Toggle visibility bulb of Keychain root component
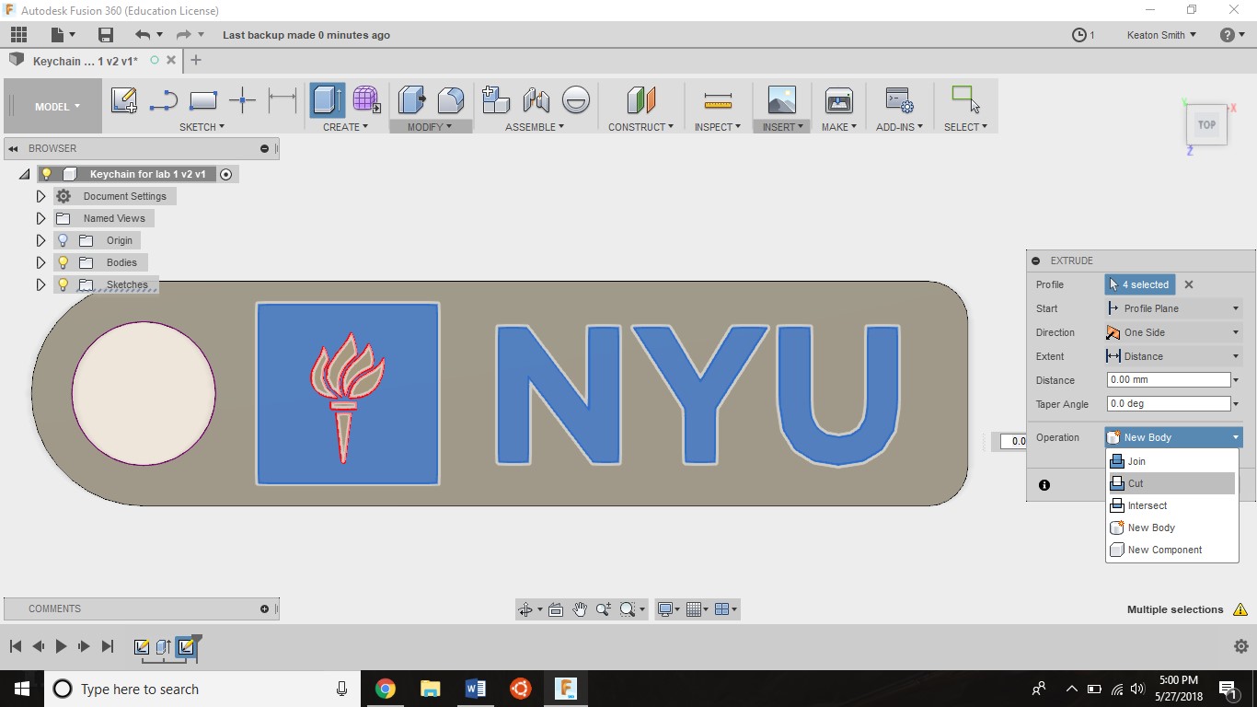1257x707 pixels. point(46,174)
